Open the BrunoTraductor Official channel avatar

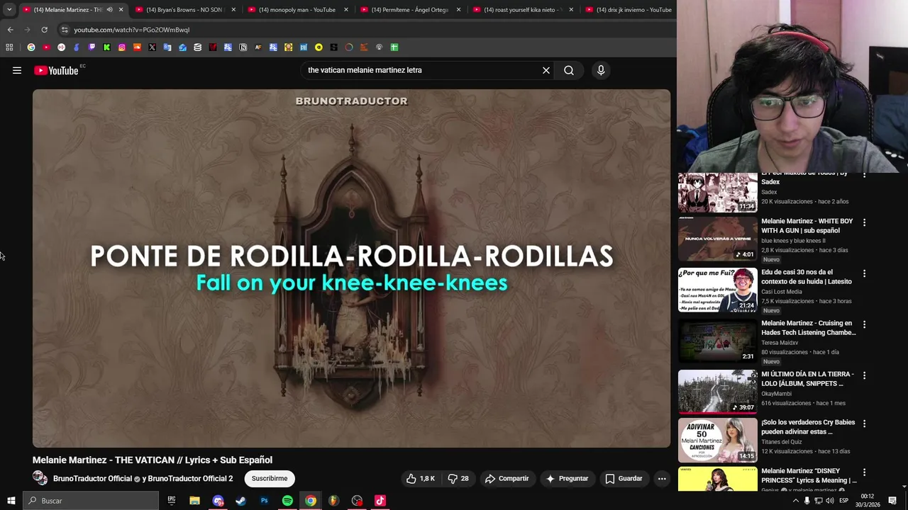tap(40, 478)
